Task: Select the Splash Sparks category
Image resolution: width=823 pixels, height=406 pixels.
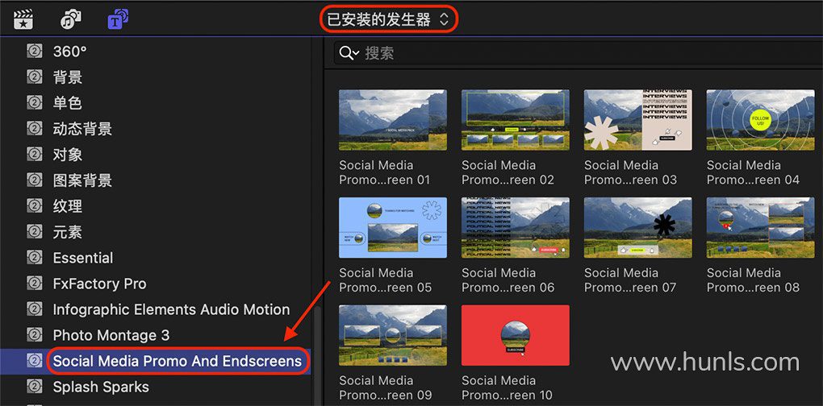Action: pyautogui.click(x=101, y=387)
